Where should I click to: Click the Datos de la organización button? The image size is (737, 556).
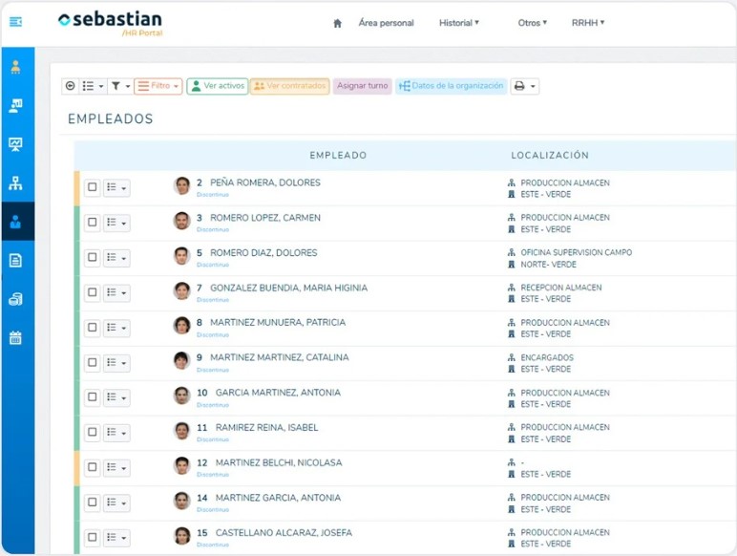pyautogui.click(x=451, y=86)
